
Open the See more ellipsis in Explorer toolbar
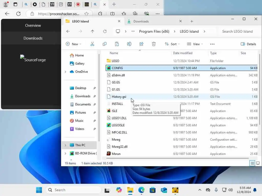click(x=212, y=44)
